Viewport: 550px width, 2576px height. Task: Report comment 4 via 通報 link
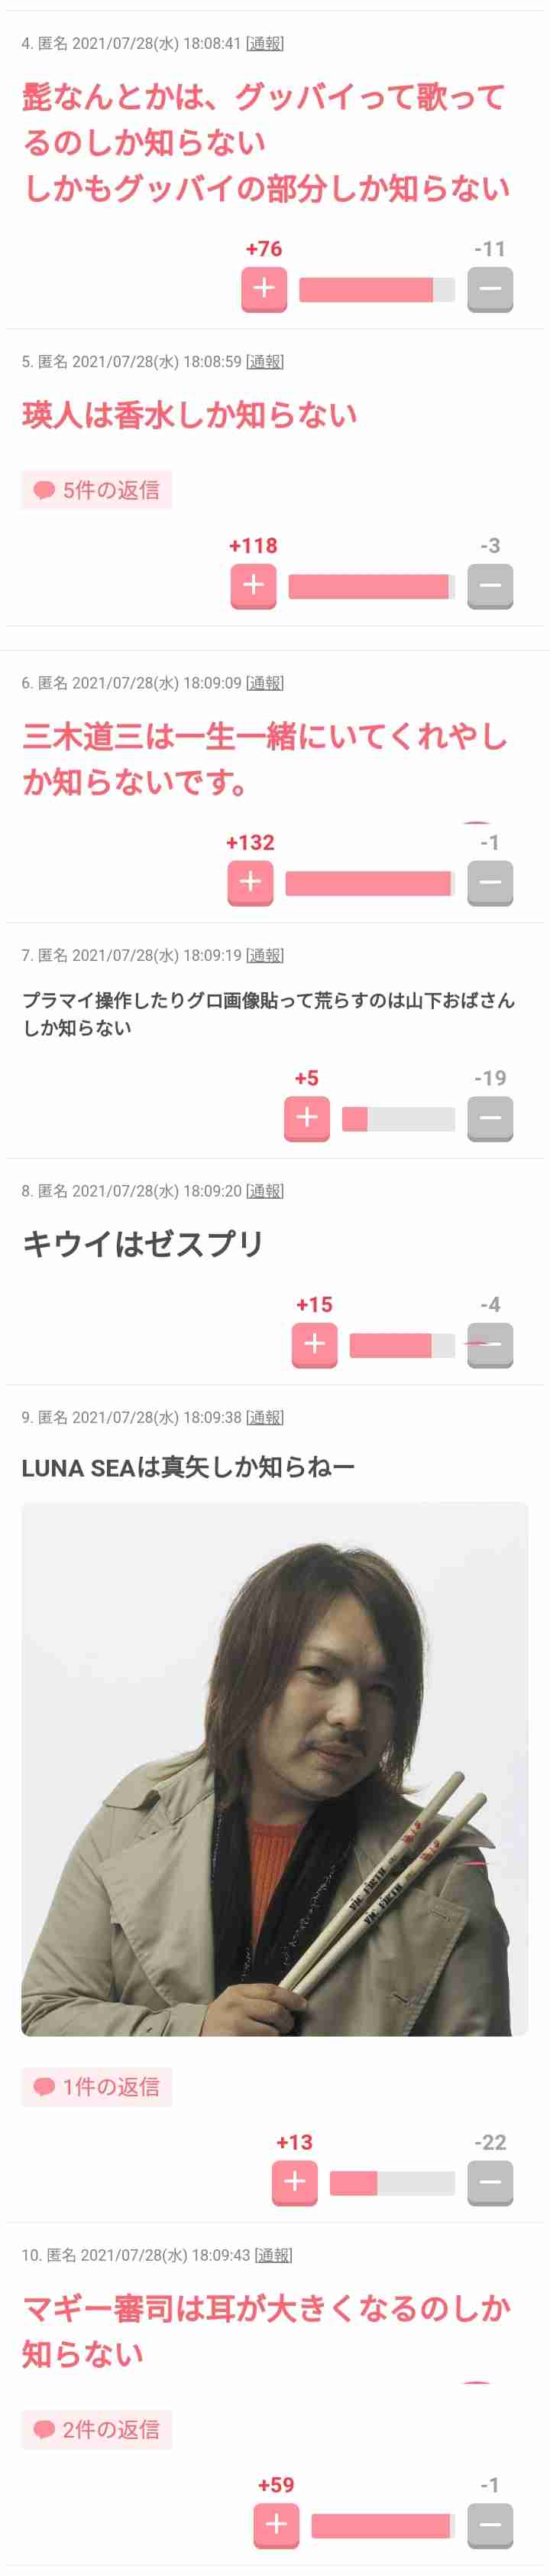pyautogui.click(x=264, y=44)
